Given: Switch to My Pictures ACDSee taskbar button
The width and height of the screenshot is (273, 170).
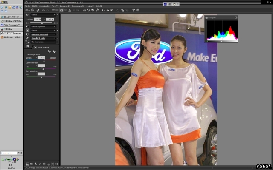Looking at the screenshot, I should coord(12,37).
